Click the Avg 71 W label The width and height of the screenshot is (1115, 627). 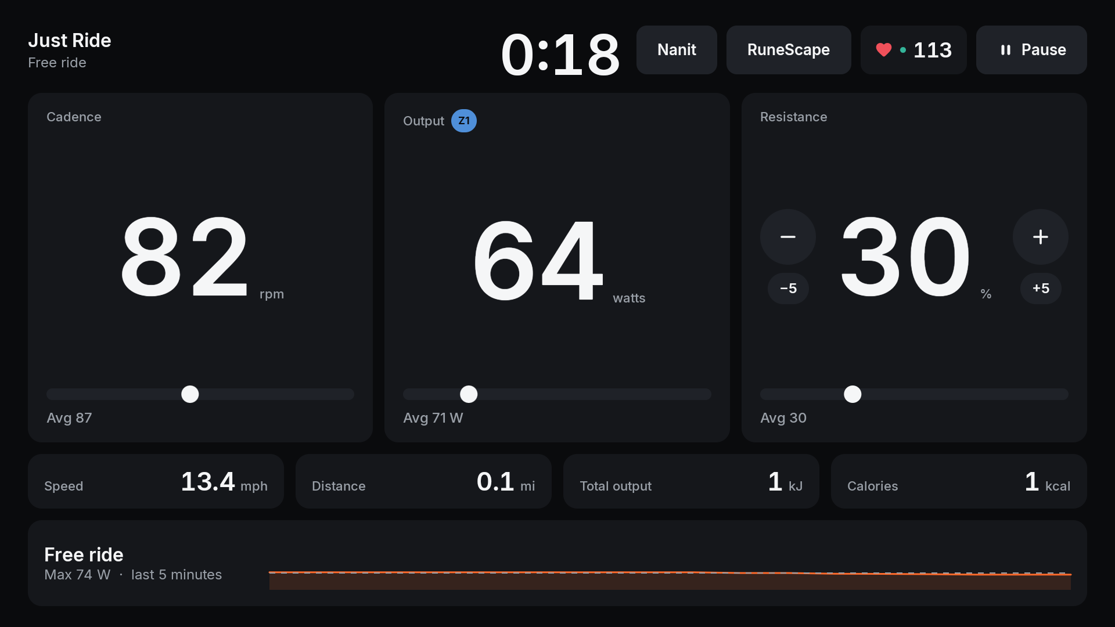pos(433,418)
